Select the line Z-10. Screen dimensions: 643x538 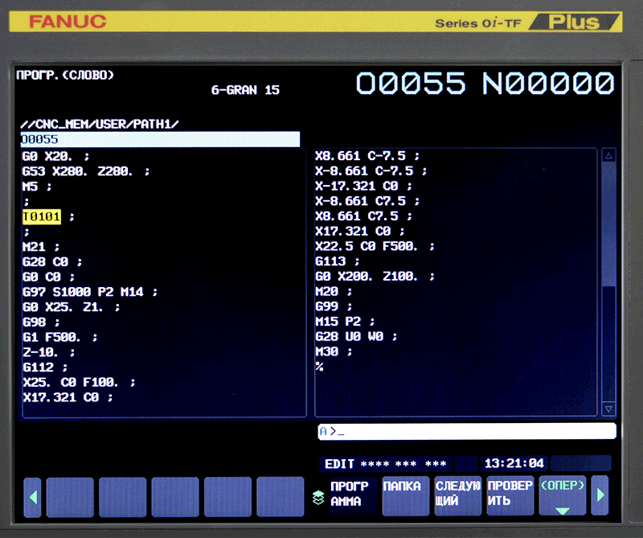[x=48, y=352]
